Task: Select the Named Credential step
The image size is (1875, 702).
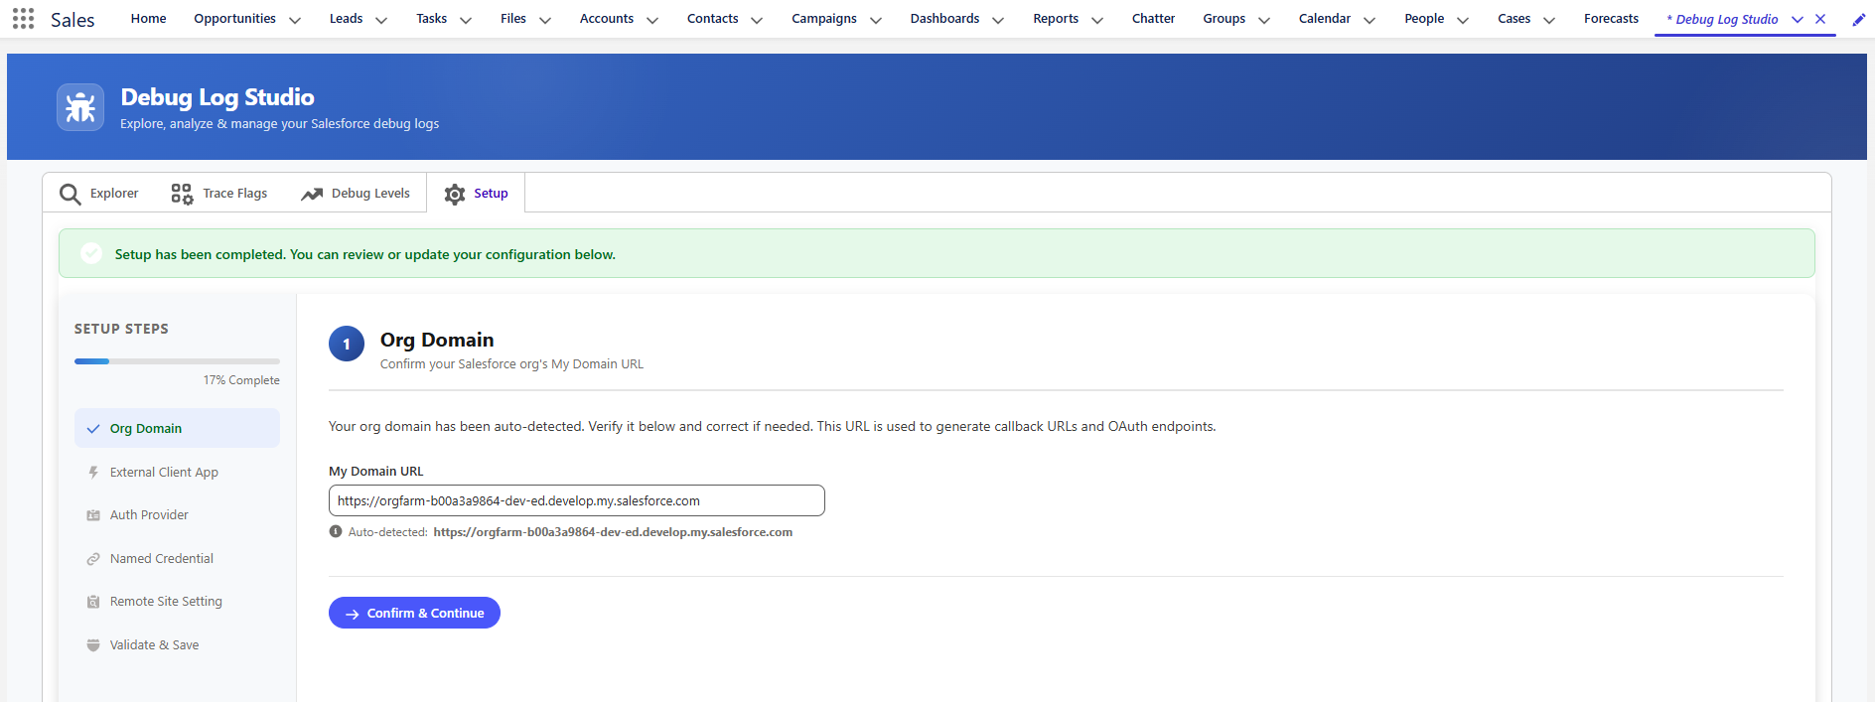Action: tap(177, 559)
